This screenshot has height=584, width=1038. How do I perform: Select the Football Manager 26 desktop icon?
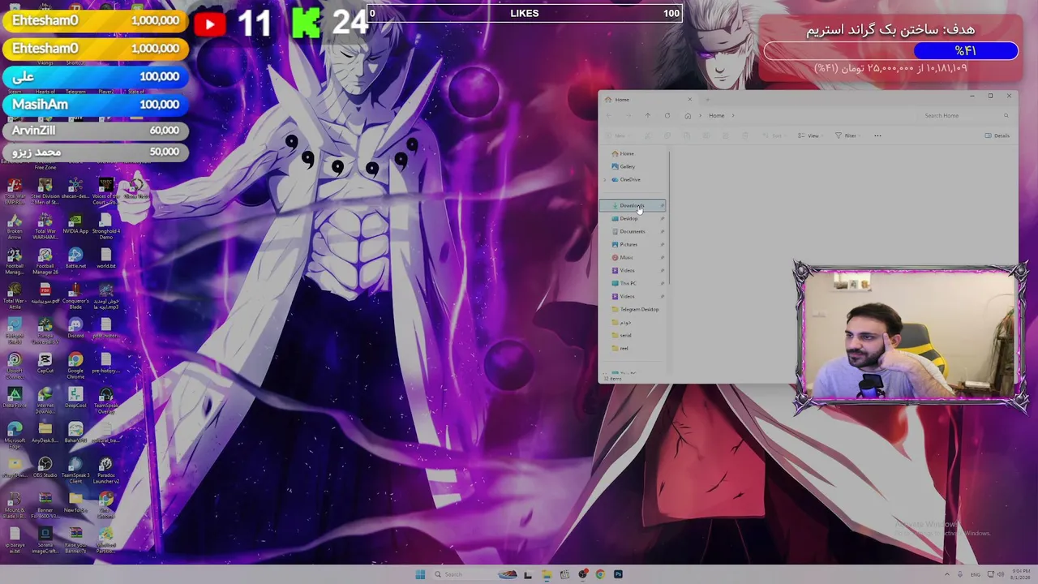click(x=45, y=261)
